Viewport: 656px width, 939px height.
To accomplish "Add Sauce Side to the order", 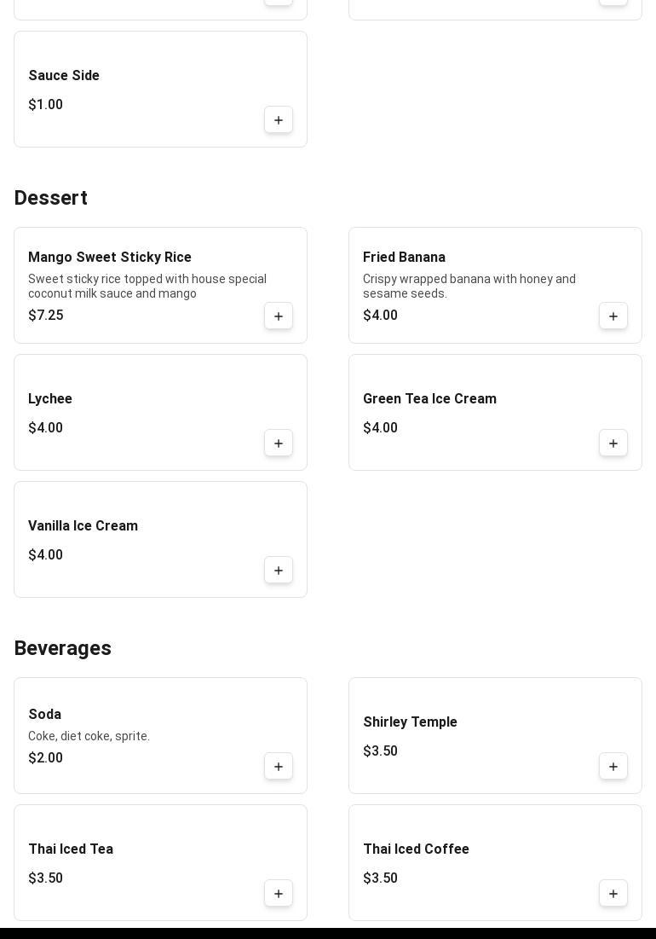I will coord(279,120).
